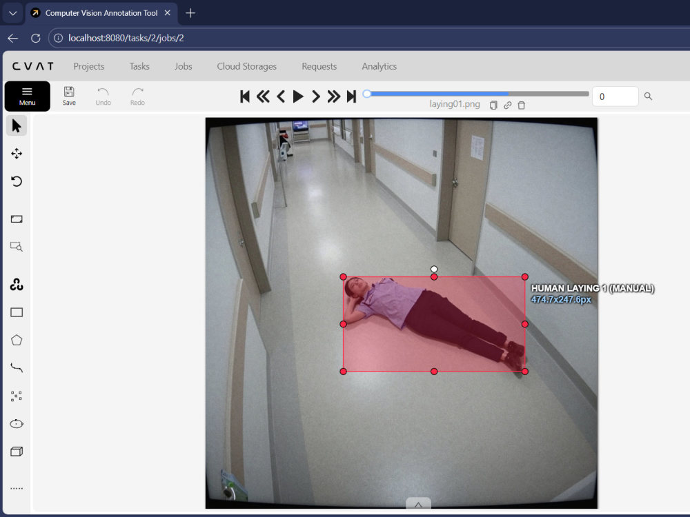690x517 pixels.
Task: Go back one frame
Action: click(x=281, y=97)
